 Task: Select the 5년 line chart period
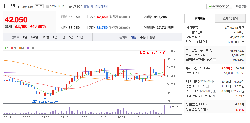tap(71, 37)
